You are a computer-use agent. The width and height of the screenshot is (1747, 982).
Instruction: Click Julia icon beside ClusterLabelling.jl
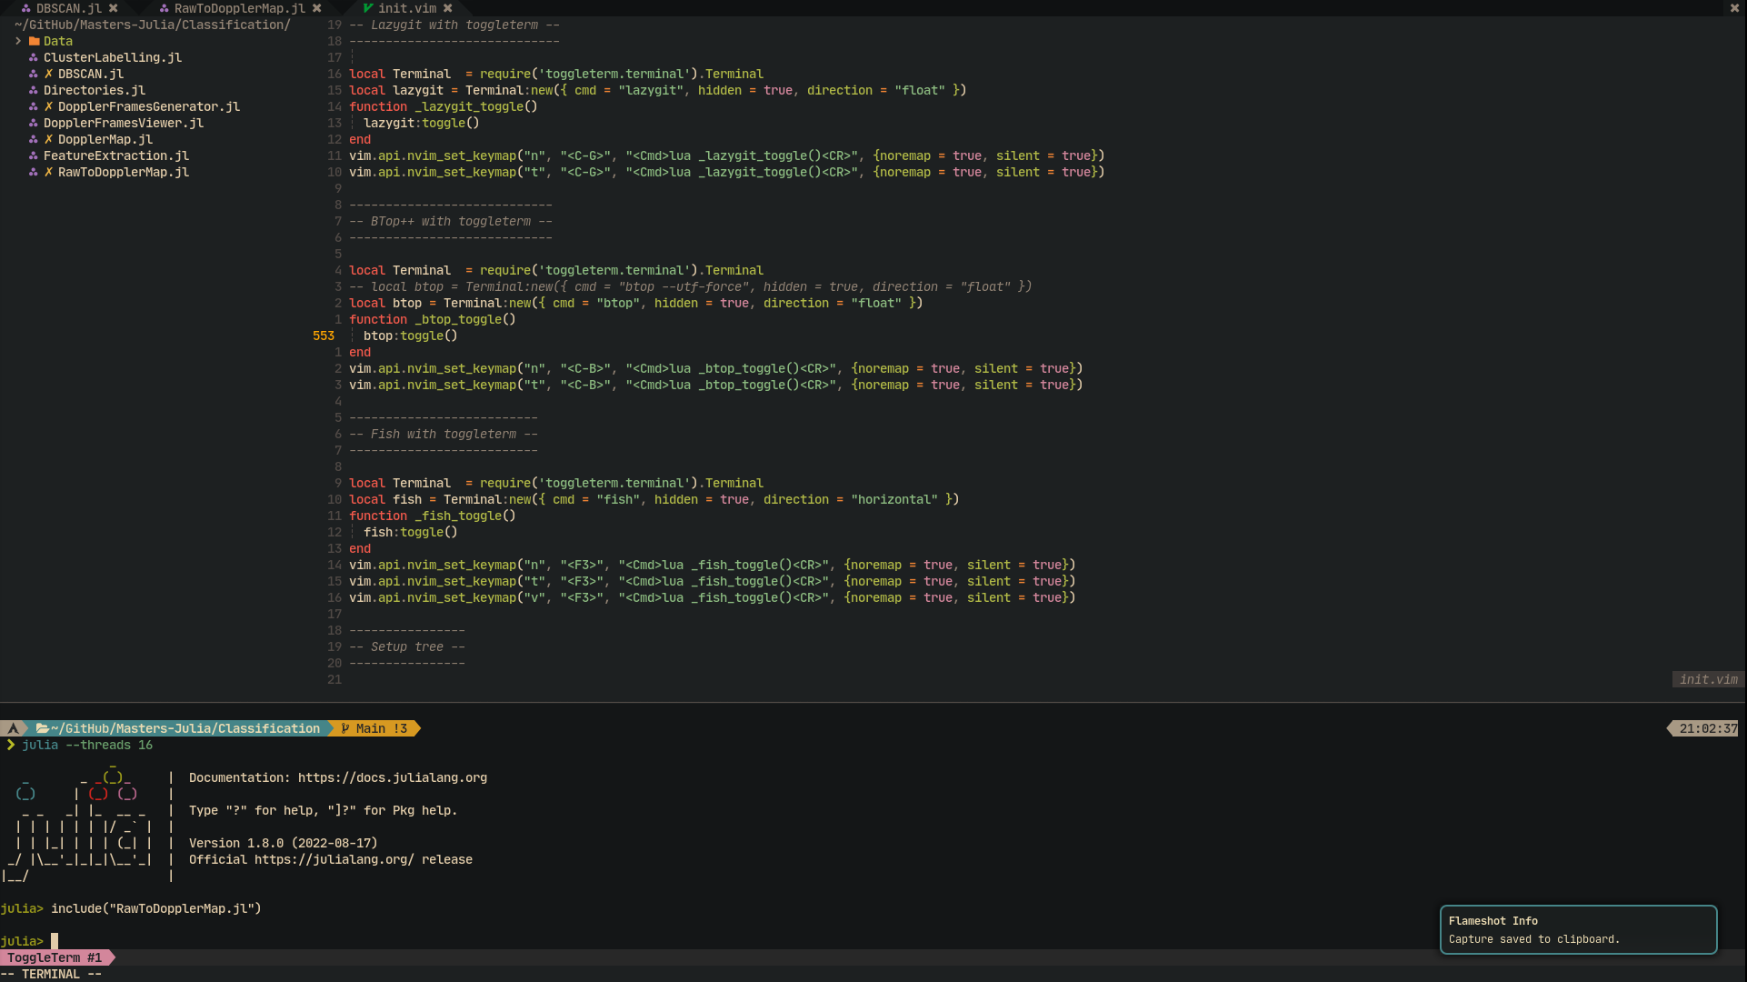pos(34,57)
